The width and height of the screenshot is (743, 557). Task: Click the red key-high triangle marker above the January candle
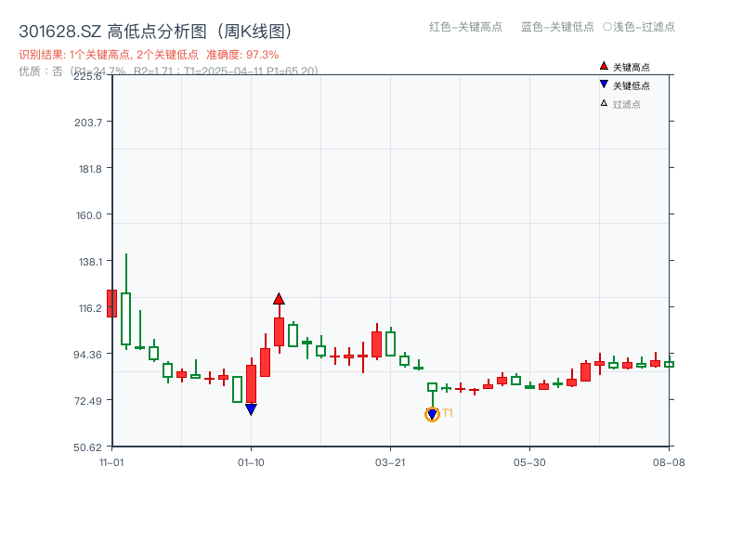tap(279, 299)
